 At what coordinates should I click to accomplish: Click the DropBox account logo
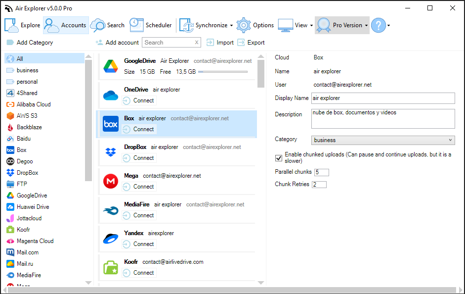pos(111,152)
